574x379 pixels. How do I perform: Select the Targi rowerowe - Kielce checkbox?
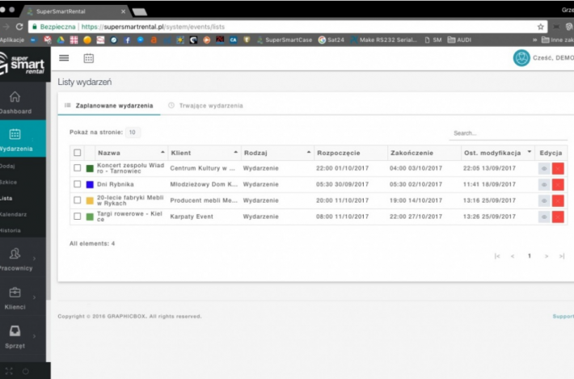(78, 217)
